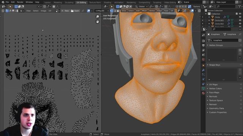Open the Edit menu
Screen dimensions: 243x136
[13, 2]
